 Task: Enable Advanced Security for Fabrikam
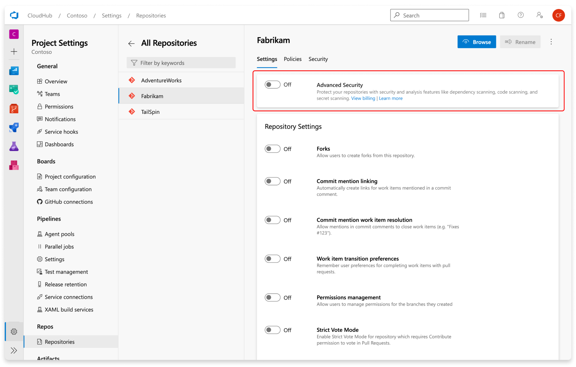pyautogui.click(x=272, y=84)
